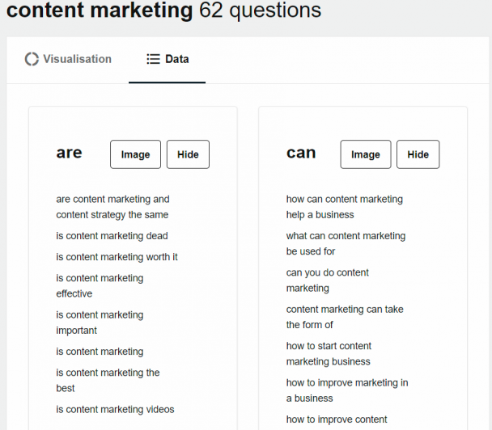This screenshot has height=430, width=492.
Task: Open 'what can content marketing be used for'
Action: pyautogui.click(x=346, y=243)
